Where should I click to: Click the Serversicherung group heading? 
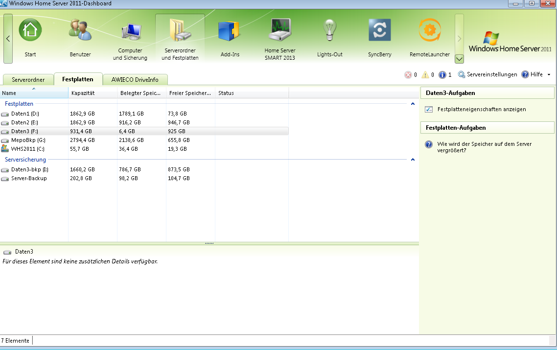pyautogui.click(x=25, y=160)
